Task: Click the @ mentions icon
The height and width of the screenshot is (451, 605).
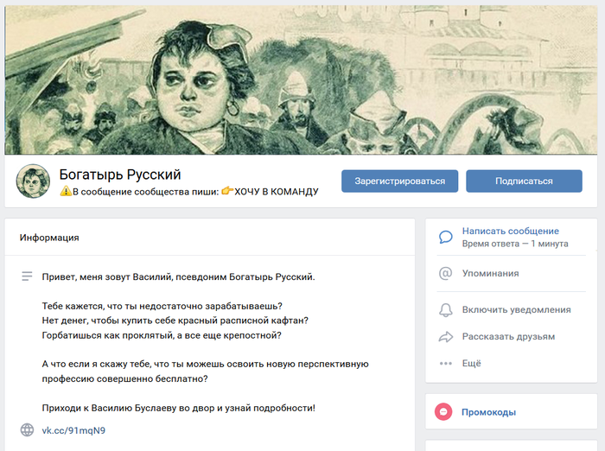Action: click(x=446, y=273)
